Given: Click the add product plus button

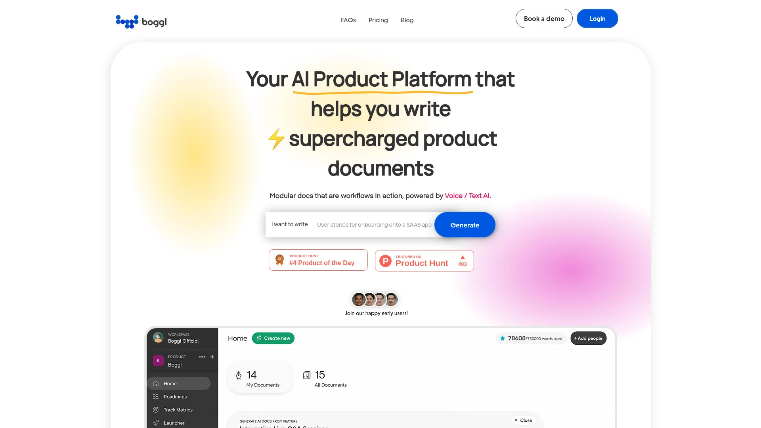Looking at the screenshot, I should click(212, 357).
